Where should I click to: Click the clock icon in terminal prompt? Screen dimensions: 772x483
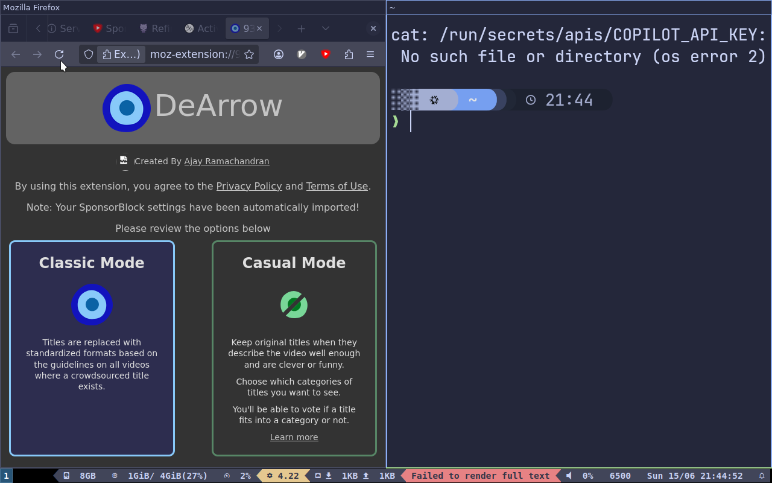click(531, 100)
